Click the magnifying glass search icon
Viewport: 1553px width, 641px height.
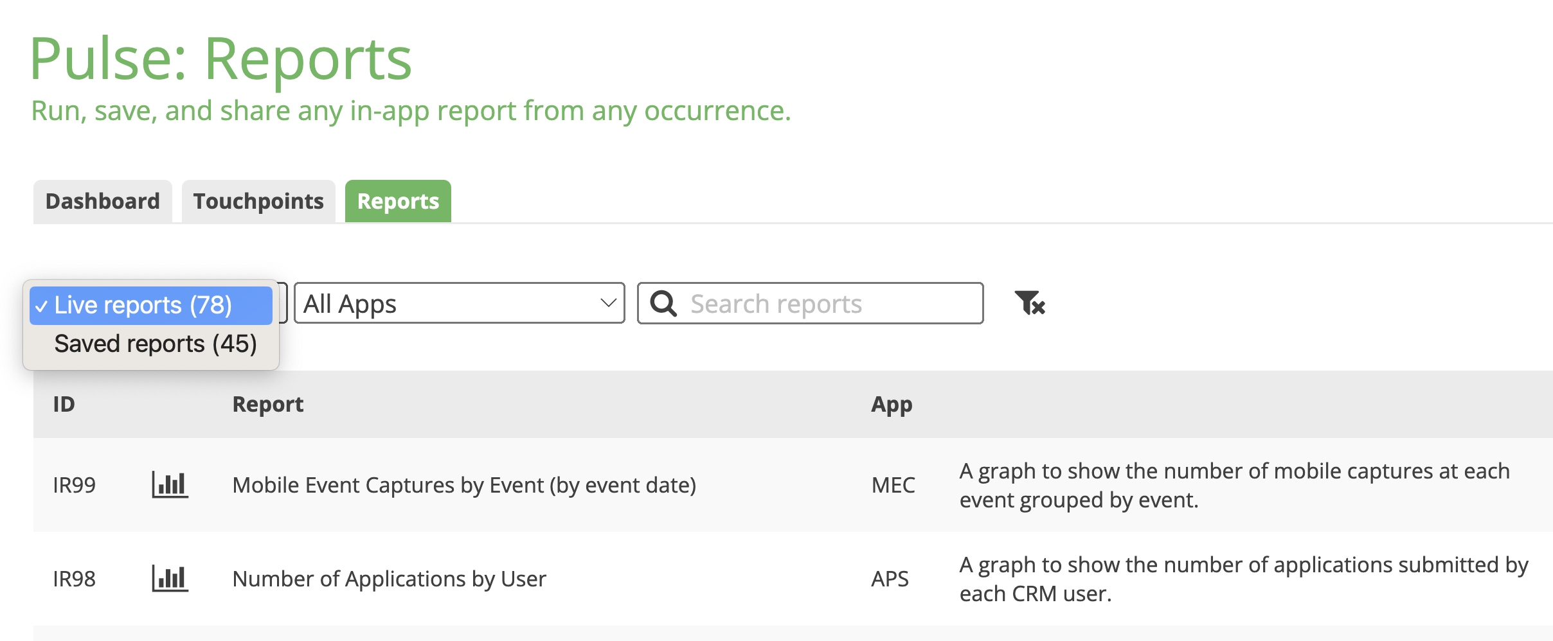coord(663,304)
